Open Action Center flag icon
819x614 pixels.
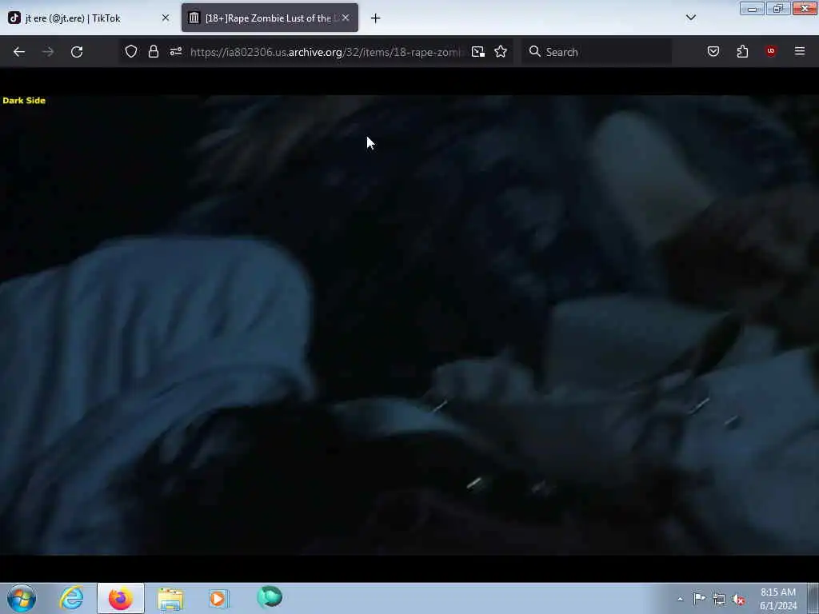[x=699, y=599]
